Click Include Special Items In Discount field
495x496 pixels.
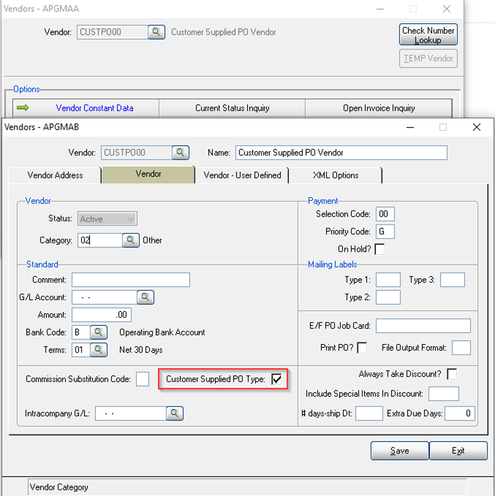coord(444,394)
